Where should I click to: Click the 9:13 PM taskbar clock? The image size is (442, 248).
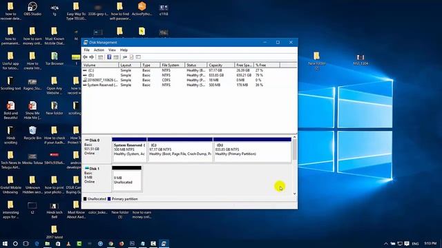430,243
